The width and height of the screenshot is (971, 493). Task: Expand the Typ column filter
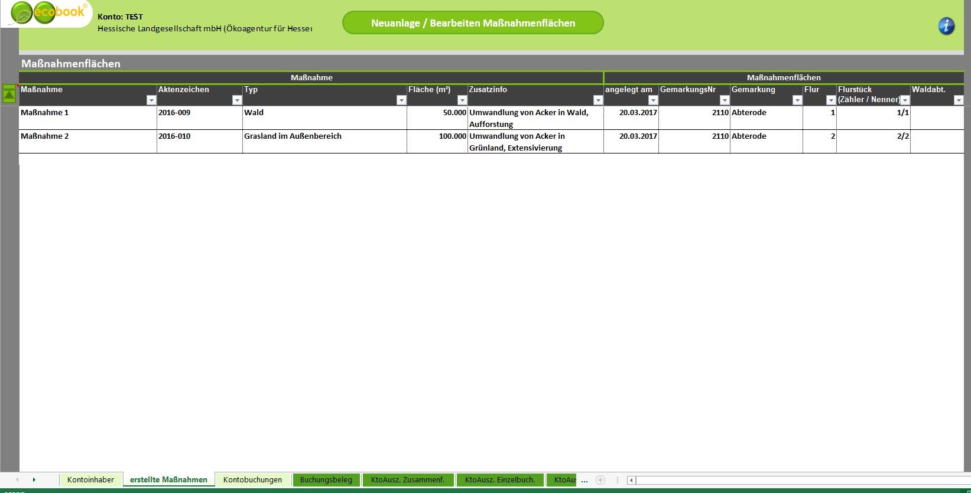[401, 100]
